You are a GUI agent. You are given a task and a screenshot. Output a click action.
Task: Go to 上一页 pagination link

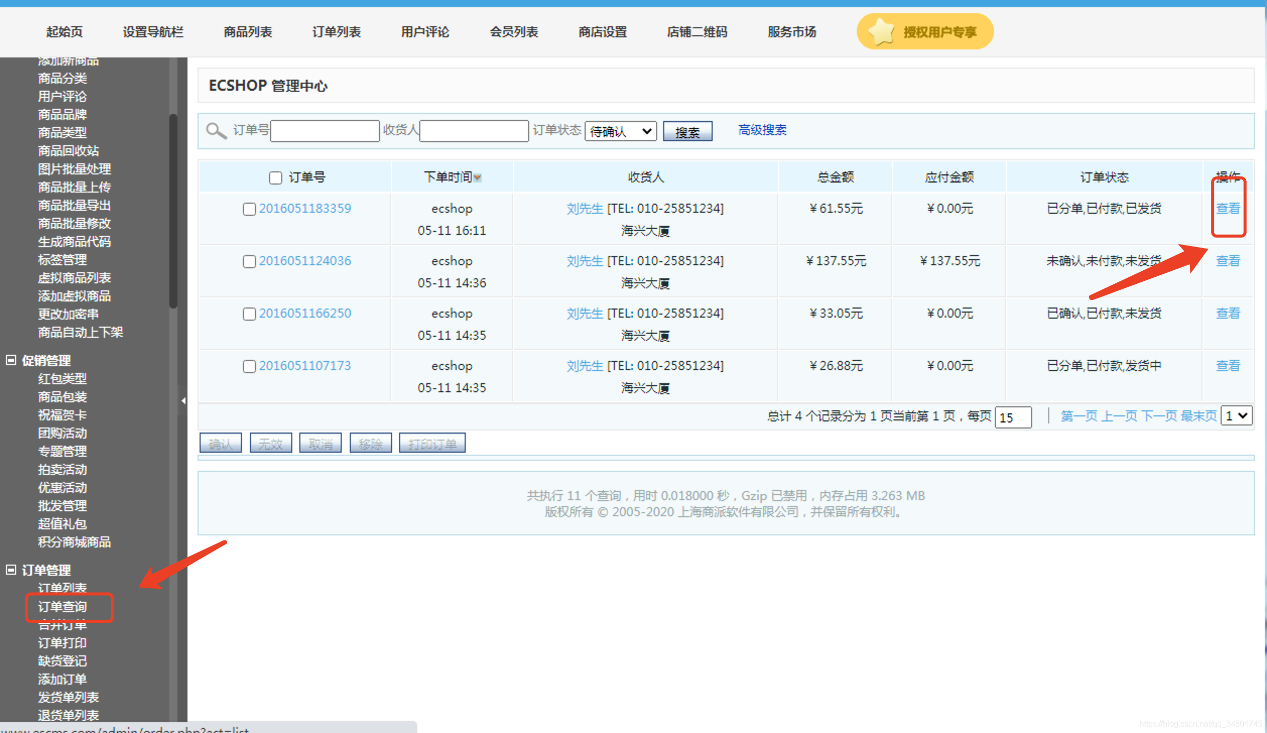point(1119,416)
